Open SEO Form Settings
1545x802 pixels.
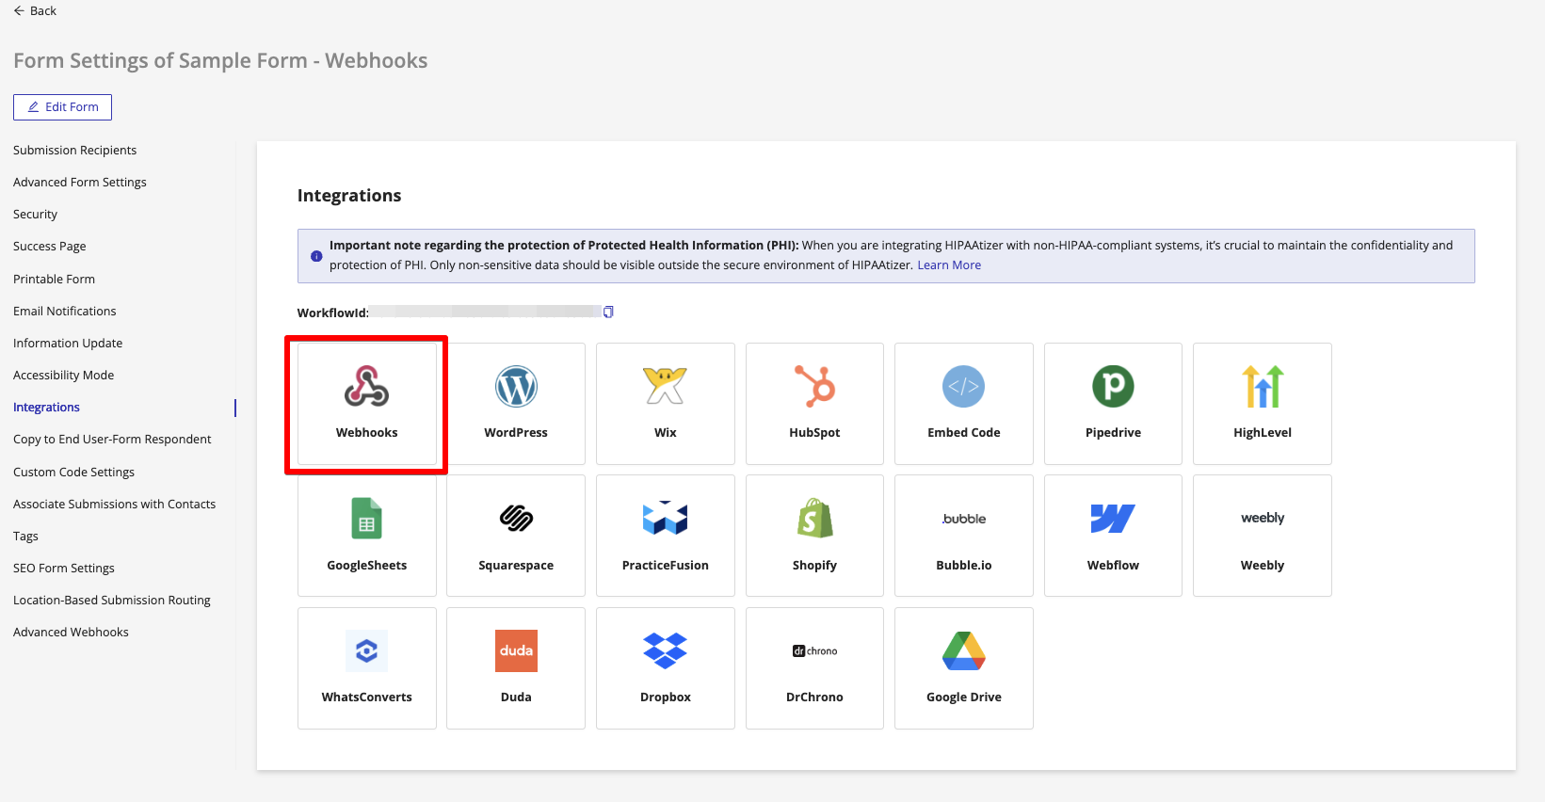click(64, 569)
